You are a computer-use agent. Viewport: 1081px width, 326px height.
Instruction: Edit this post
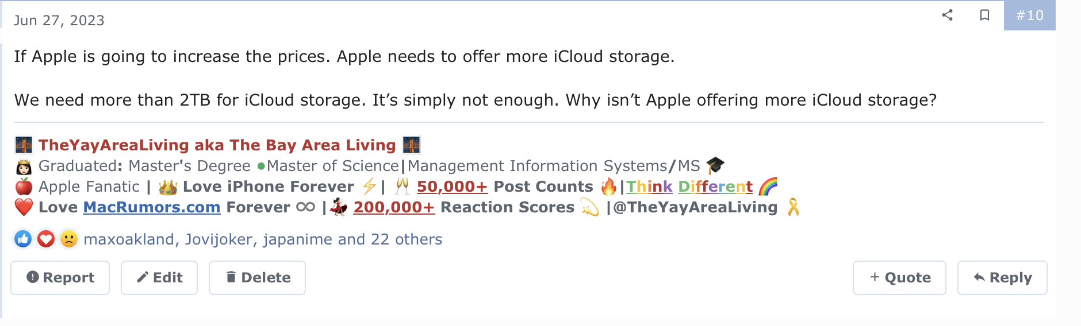click(159, 278)
